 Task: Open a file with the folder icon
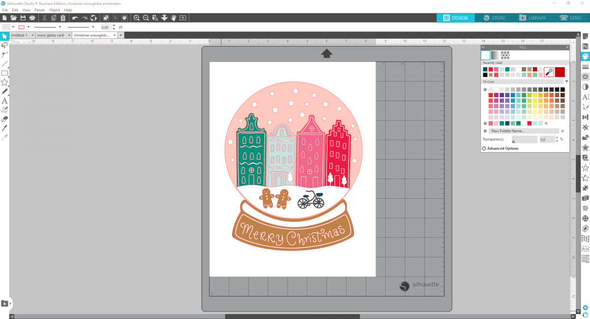[x=14, y=18]
